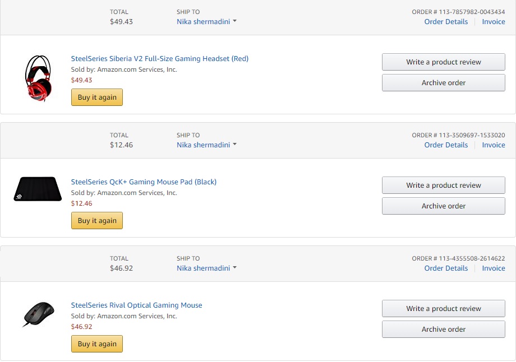Screen dimensions: 516x362
Task: Archive the Siberia V2 headset order
Action: point(443,83)
